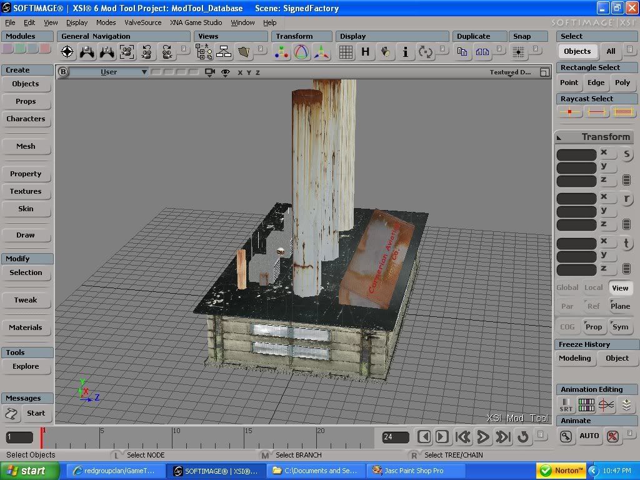The image size is (640, 480).
Task: Click the Textures button under Create
Action: point(26,191)
